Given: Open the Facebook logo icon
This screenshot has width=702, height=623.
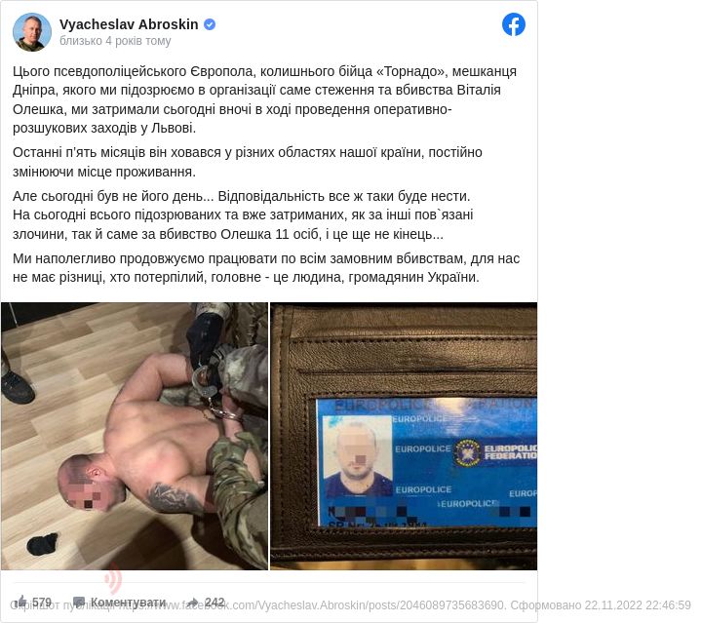Looking at the screenshot, I should pos(513,24).
